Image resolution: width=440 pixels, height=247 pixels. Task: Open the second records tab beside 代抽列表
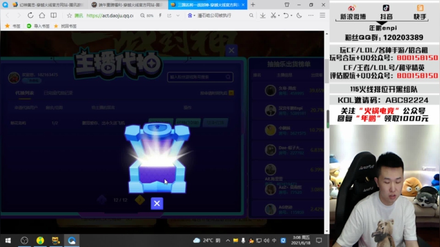(58, 93)
